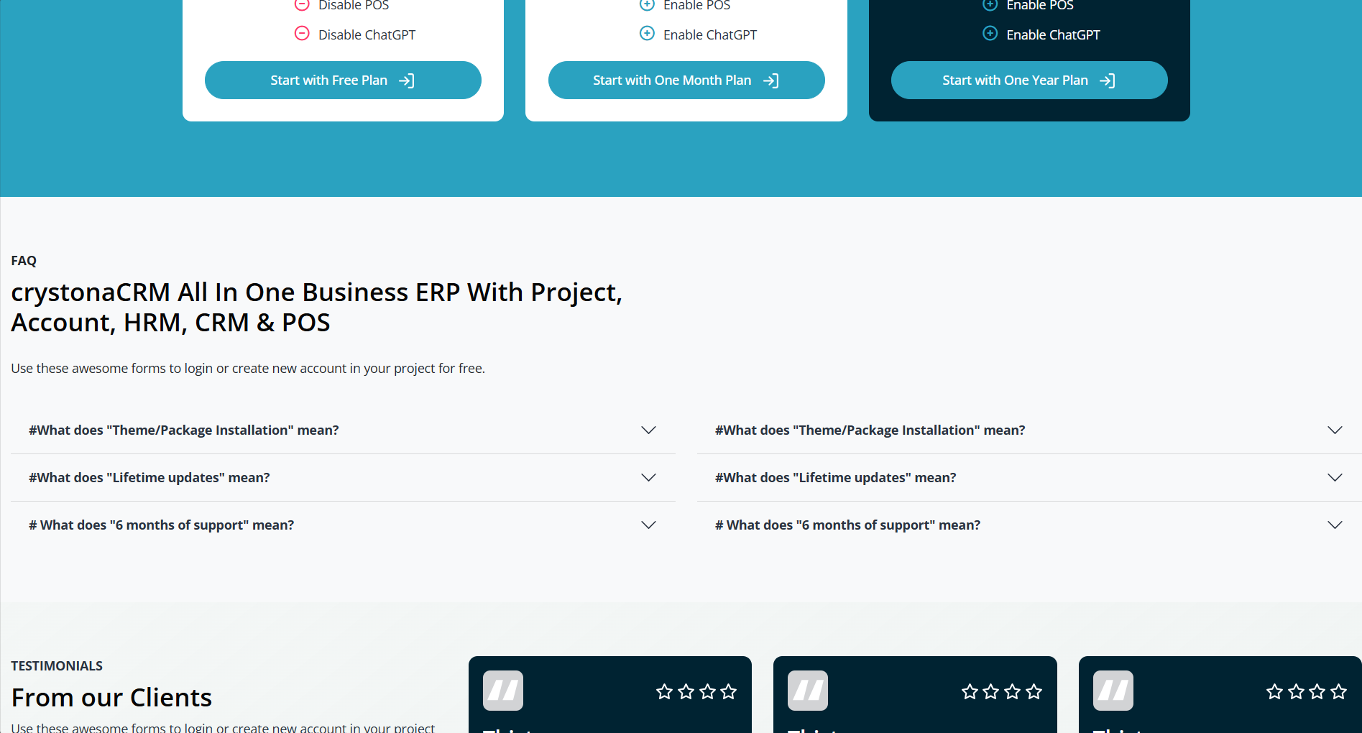Open right column "6 months of support" question

point(847,525)
